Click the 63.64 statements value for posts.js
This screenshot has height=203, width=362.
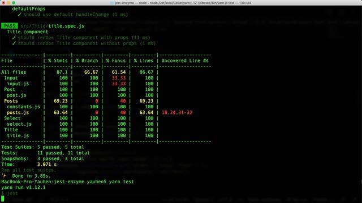coord(61,112)
